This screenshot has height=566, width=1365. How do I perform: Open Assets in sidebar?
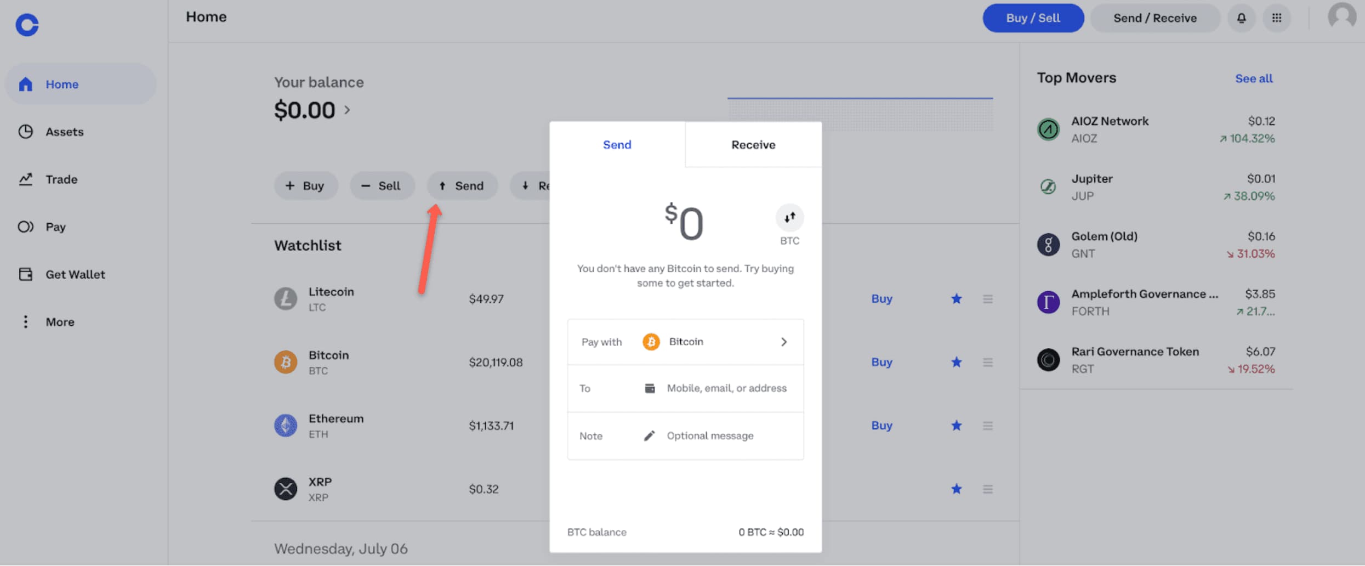(x=81, y=132)
